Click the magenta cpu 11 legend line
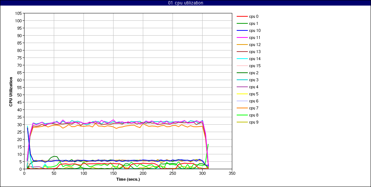 point(242,37)
